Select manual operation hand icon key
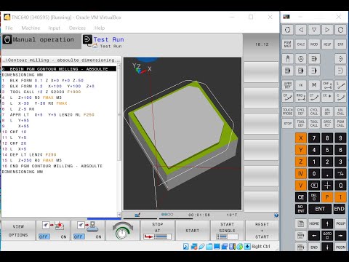This screenshot has height=262, width=349. pos(287,59)
